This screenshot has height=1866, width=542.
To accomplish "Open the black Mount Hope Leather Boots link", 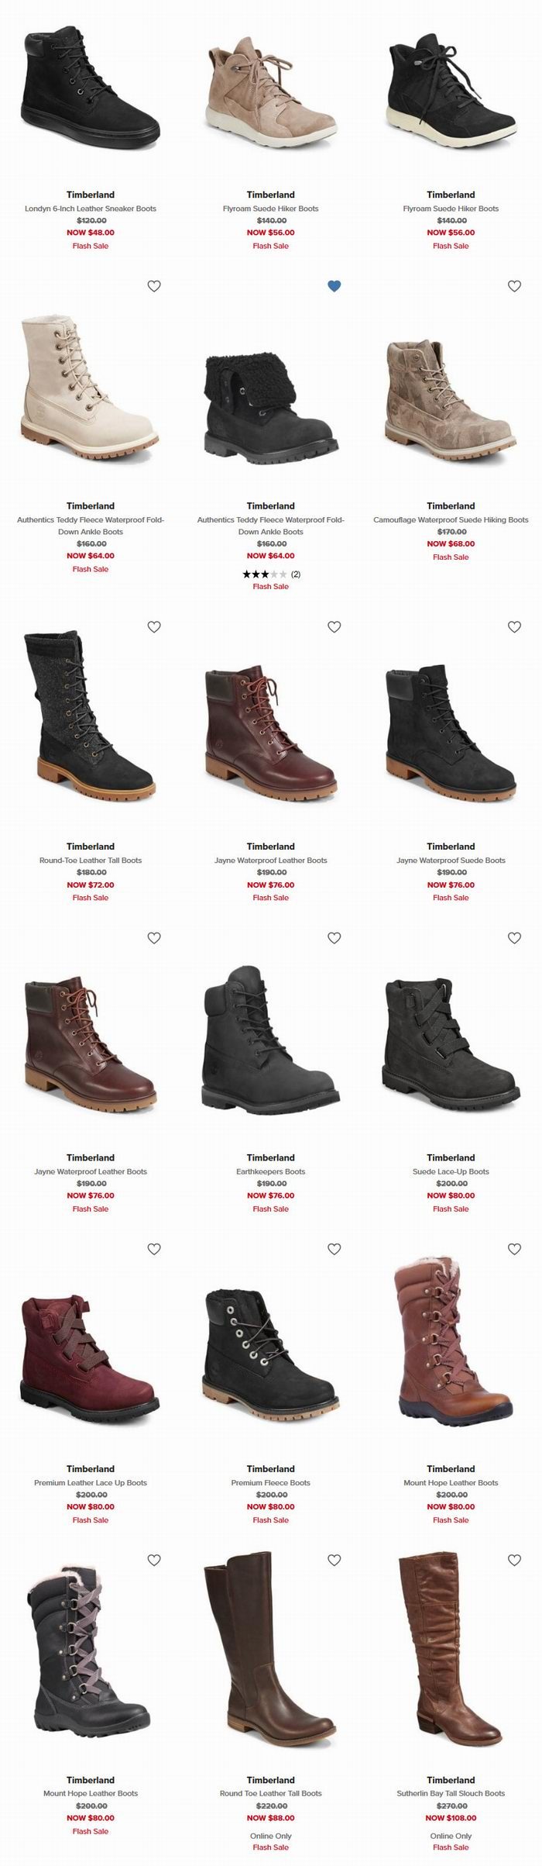I will (x=91, y=1793).
